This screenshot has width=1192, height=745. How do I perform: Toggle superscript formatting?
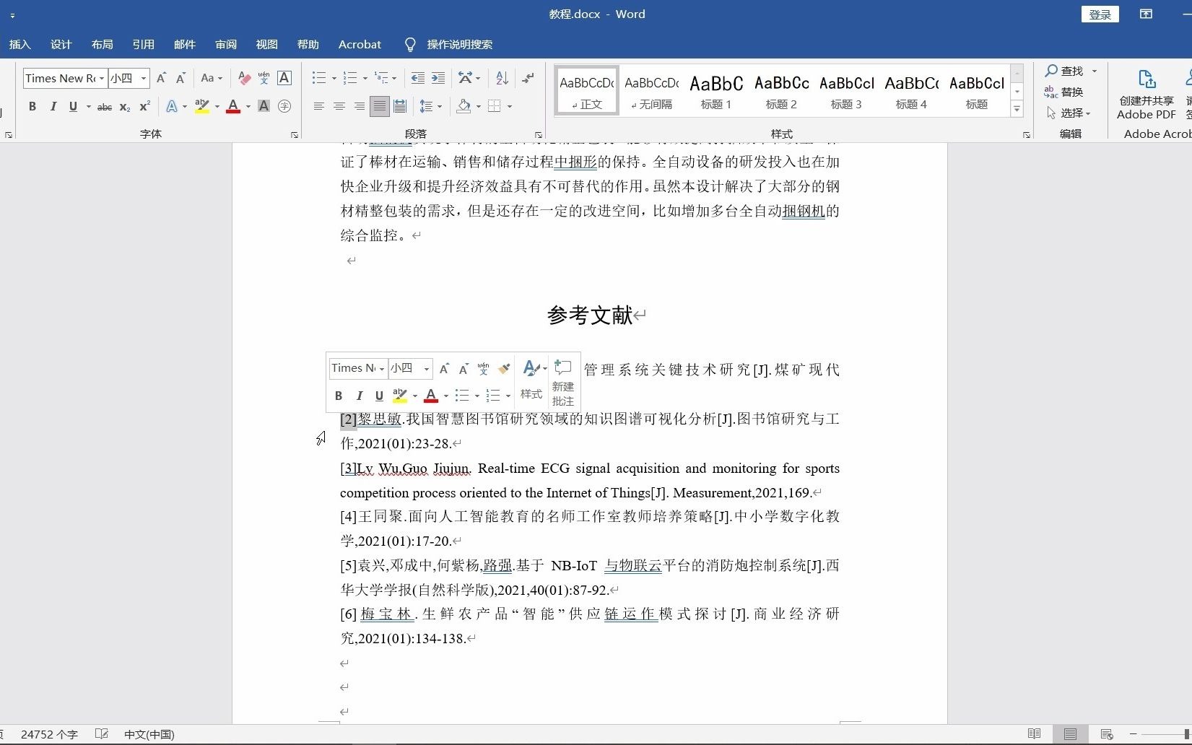(145, 106)
